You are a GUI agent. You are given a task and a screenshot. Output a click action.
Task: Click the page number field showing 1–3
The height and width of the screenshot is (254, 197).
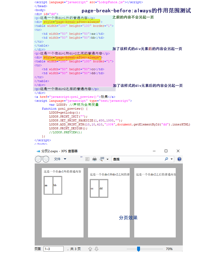54,249
